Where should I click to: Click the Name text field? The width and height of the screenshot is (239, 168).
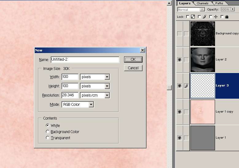point(85,59)
